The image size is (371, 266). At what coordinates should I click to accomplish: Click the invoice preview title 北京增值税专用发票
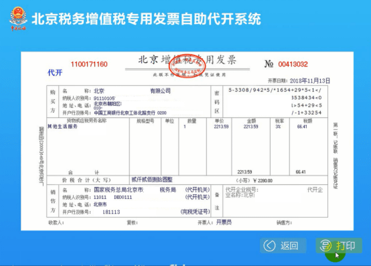click(187, 60)
